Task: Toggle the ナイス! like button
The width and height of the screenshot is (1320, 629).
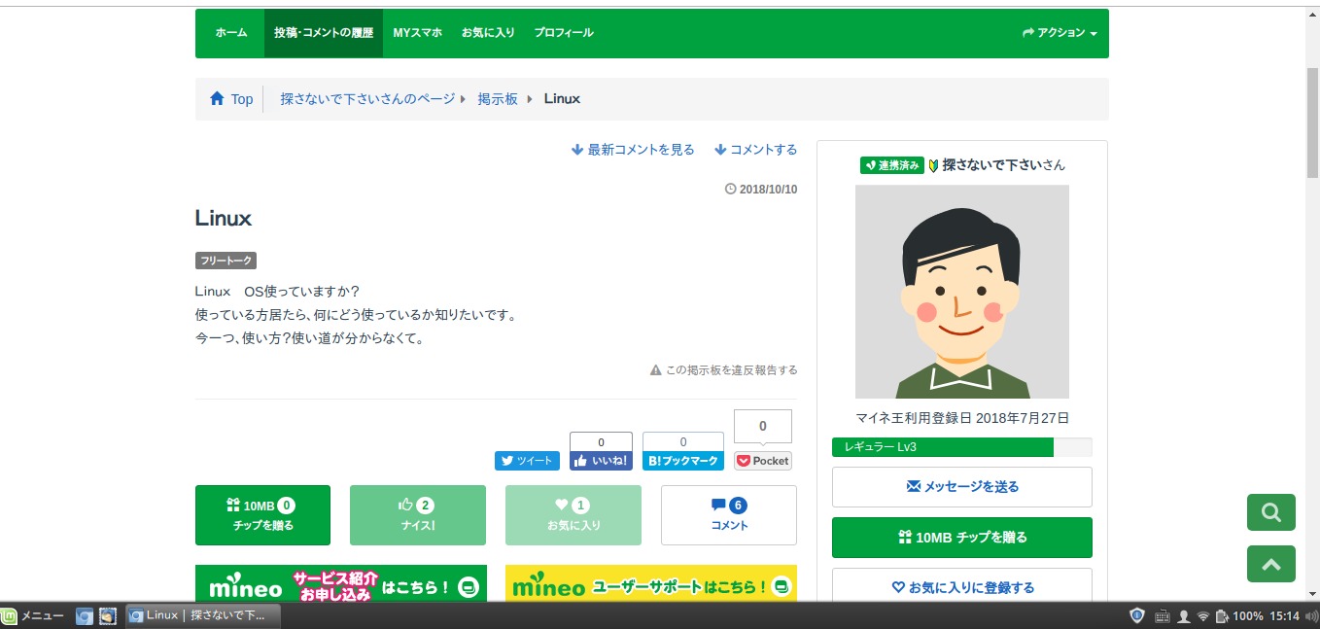Action: pos(417,515)
